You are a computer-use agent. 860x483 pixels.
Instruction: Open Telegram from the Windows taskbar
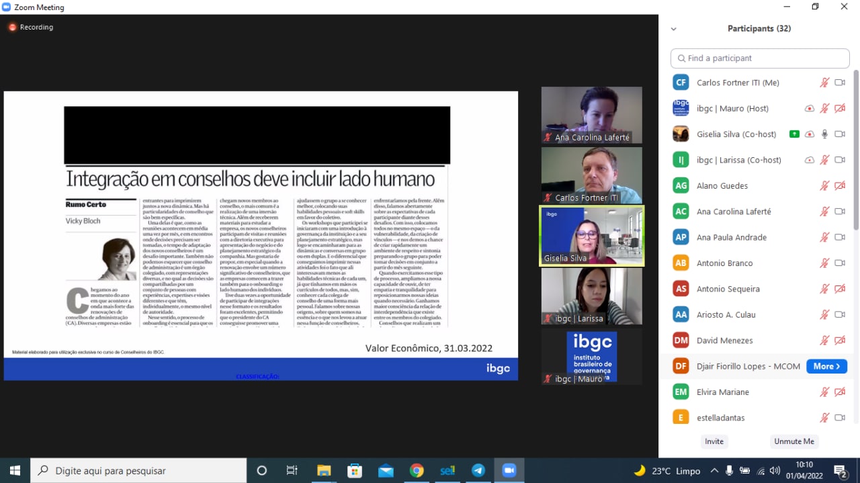(x=478, y=470)
